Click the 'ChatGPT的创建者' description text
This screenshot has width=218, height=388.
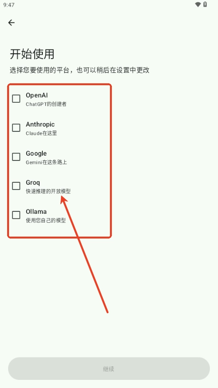coord(46,104)
